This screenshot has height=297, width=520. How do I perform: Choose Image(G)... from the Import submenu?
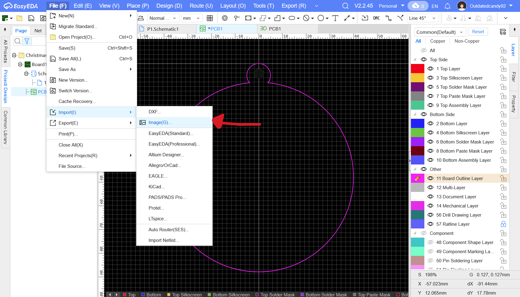tap(160, 122)
